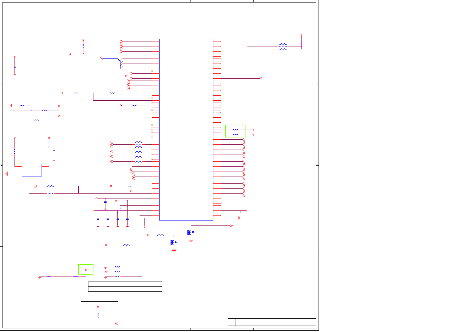Select the lower MOSFET transistor symbol

click(173, 242)
